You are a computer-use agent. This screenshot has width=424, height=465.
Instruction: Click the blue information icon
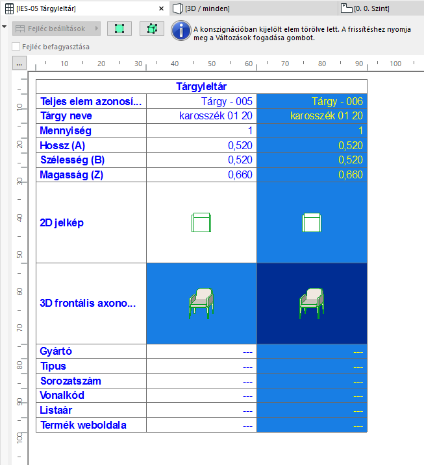181,30
